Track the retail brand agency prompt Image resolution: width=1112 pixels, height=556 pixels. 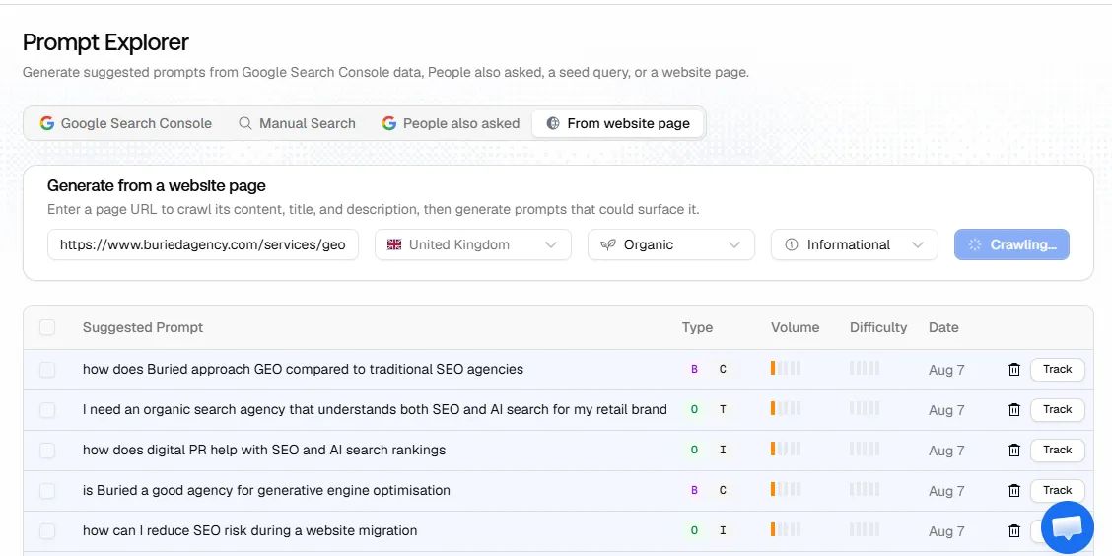(1058, 410)
